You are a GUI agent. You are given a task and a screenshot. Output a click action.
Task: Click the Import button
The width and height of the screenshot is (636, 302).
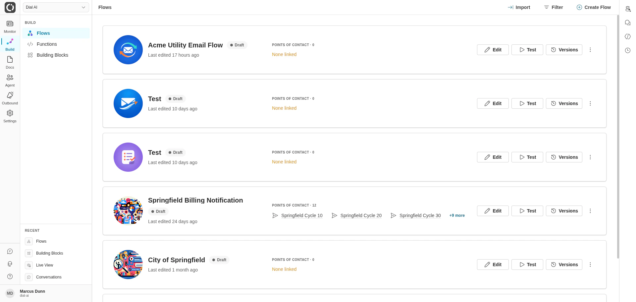[x=519, y=7]
